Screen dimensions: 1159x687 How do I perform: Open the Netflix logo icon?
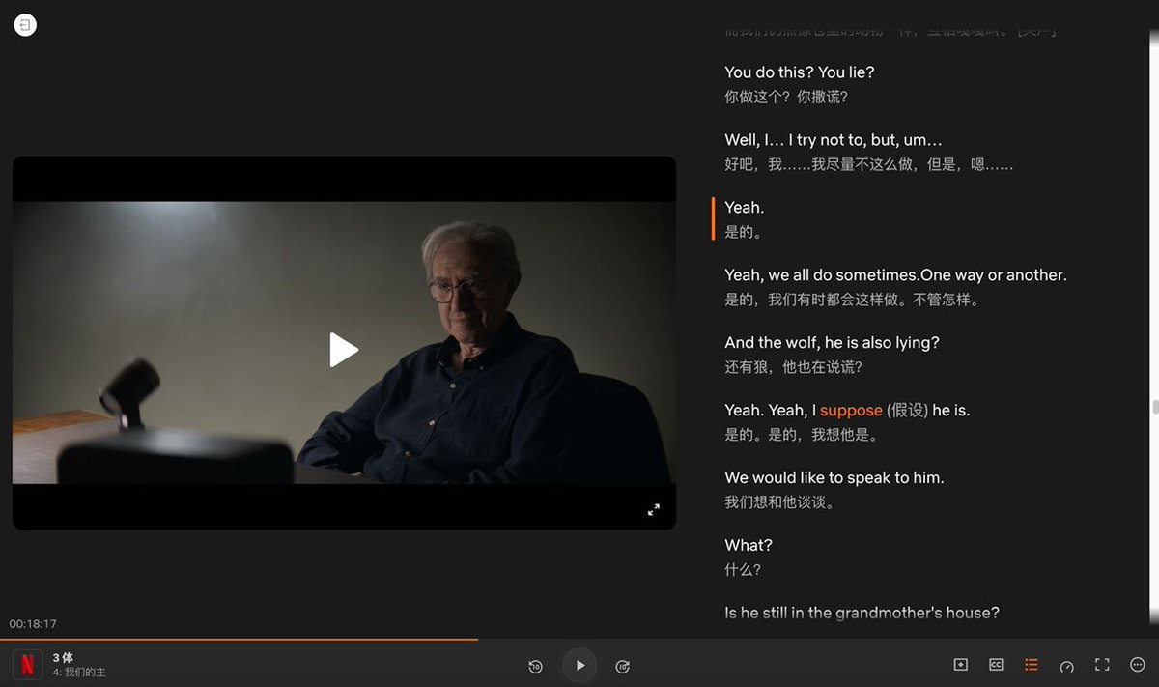(27, 665)
